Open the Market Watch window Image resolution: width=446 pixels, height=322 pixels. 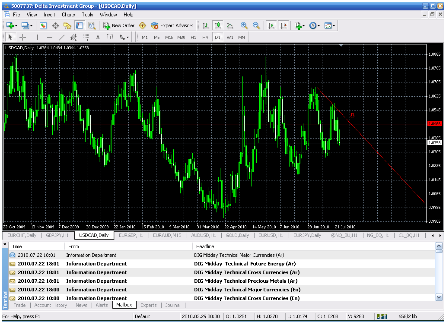tap(43, 25)
